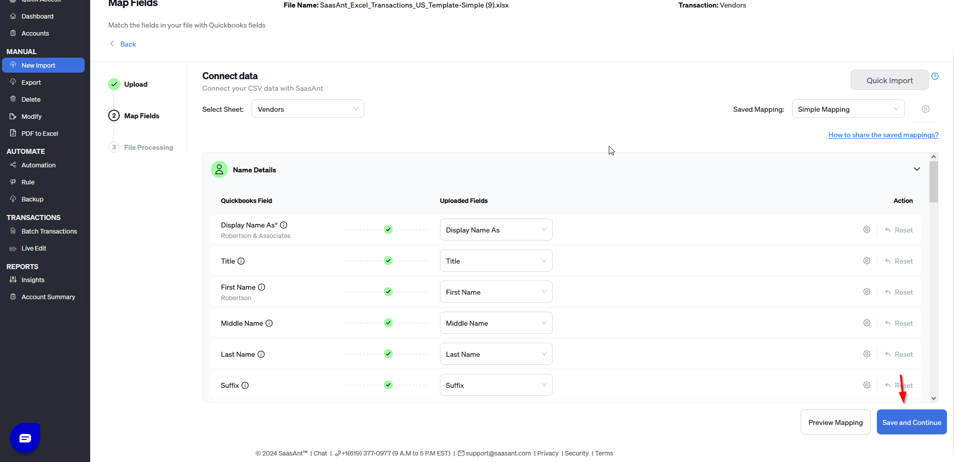This screenshot has width=954, height=462.
Task: Open Account Summary in sidebar
Action: click(48, 297)
